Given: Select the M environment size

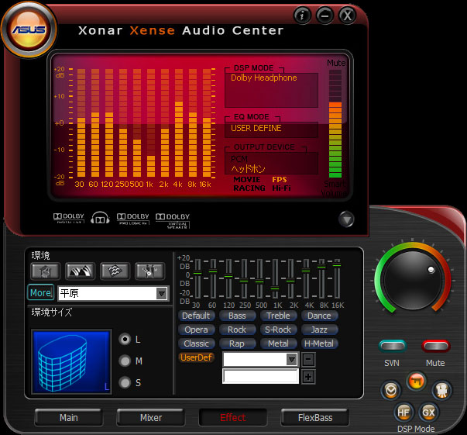Looking at the screenshot, I should (124, 361).
